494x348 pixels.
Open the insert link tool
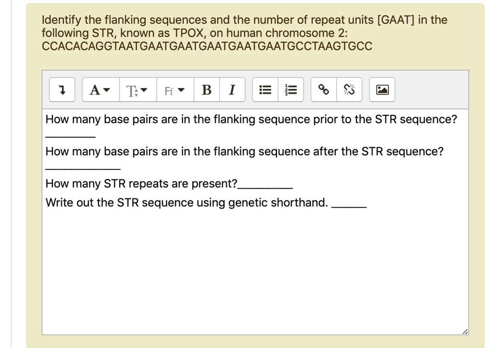coord(323,89)
